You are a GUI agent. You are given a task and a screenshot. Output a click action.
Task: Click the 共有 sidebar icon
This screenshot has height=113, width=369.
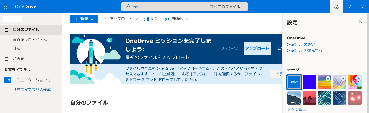6,49
